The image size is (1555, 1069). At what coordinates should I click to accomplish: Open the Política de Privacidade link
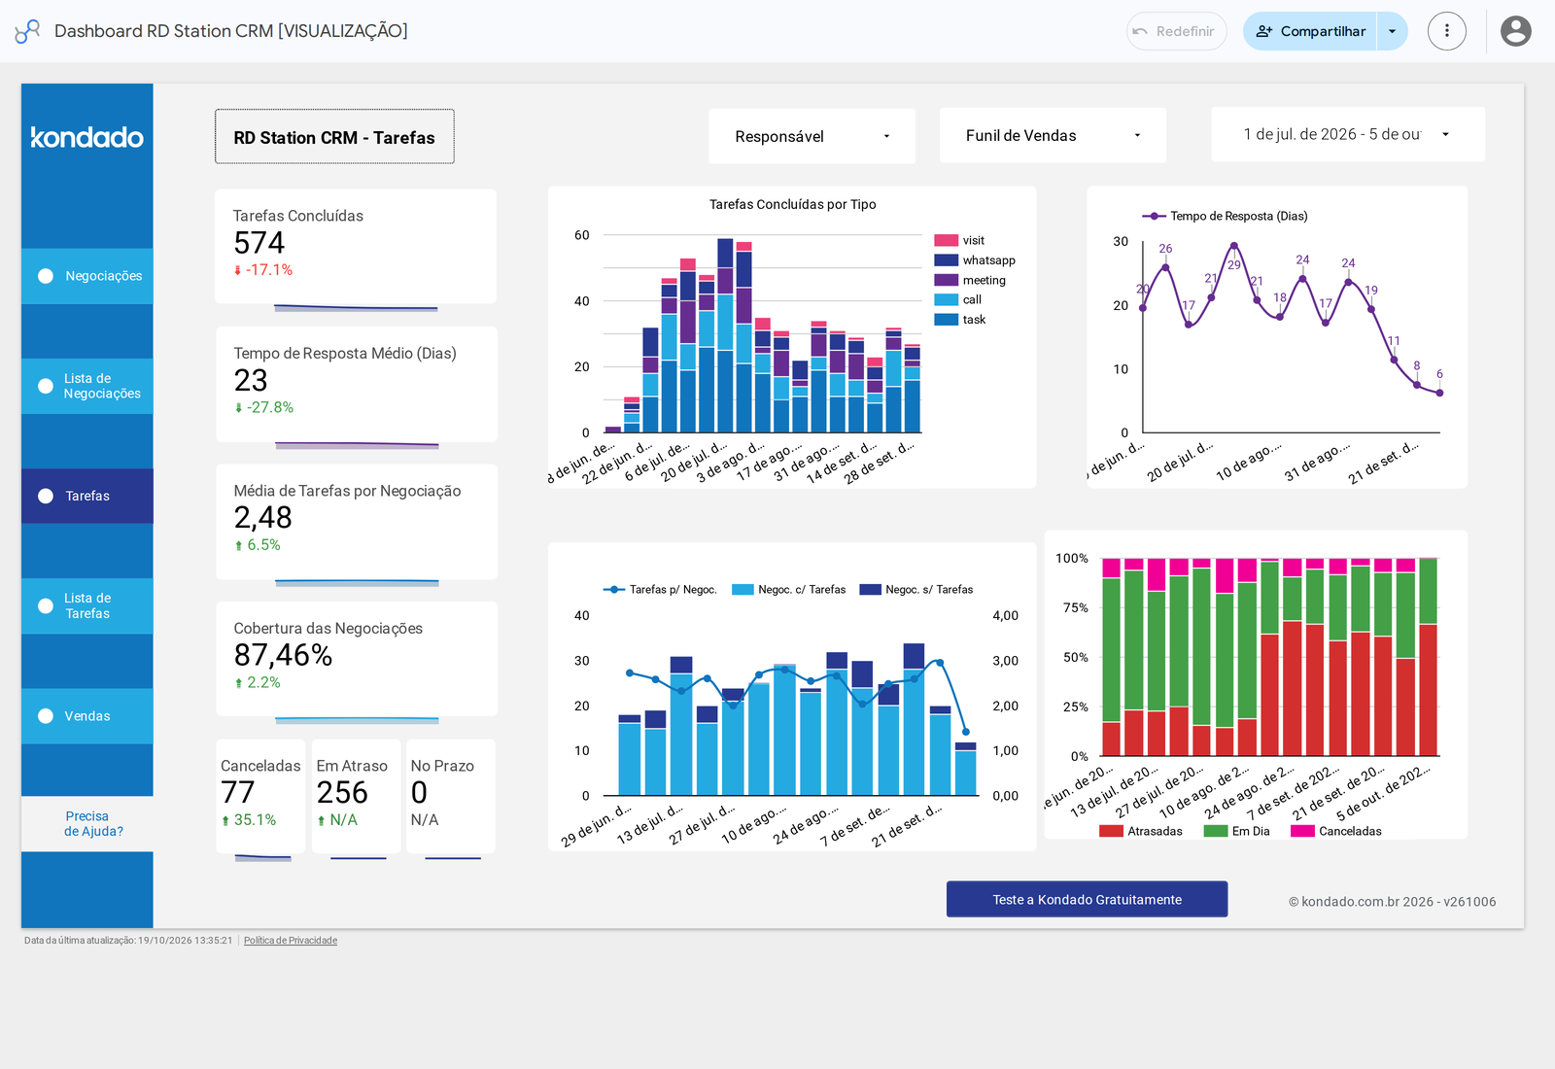291,941
